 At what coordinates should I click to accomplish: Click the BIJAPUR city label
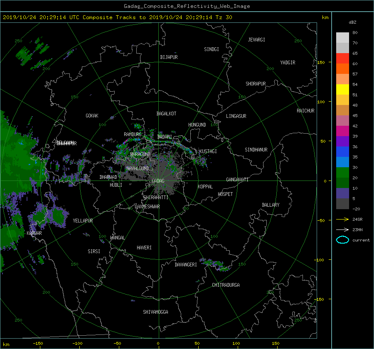tap(169, 57)
